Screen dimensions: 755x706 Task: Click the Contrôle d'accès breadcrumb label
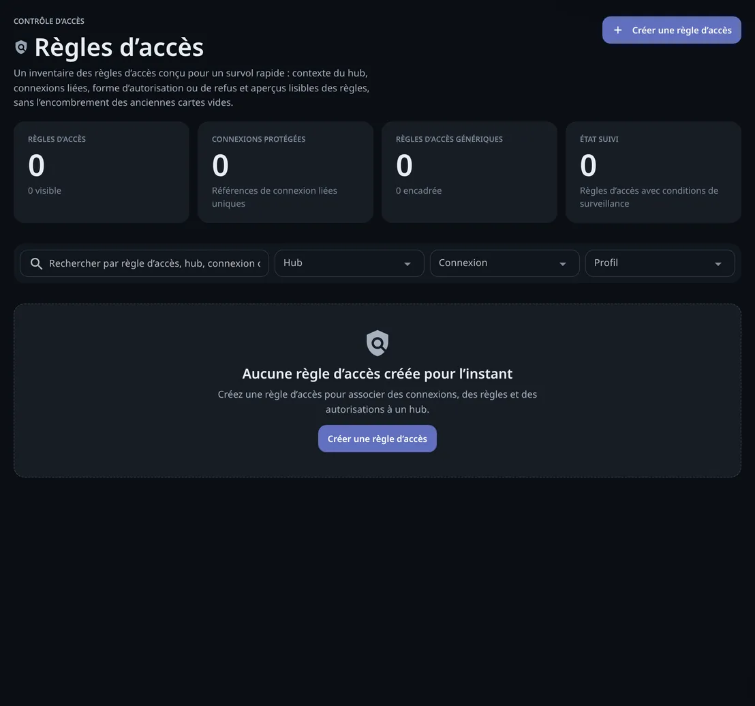[x=49, y=21]
